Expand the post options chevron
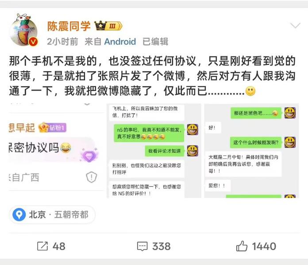The height and width of the screenshot is (265, 308). (x=295, y=26)
